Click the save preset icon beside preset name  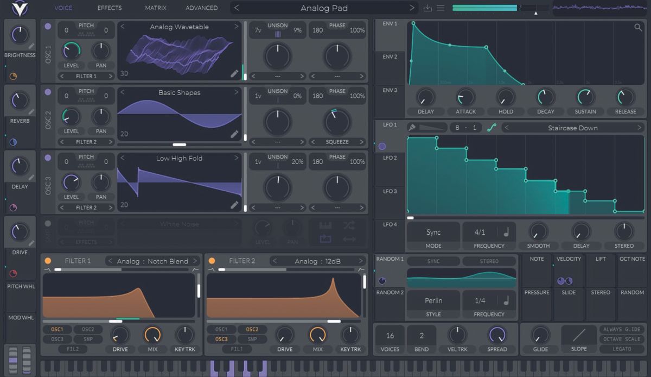pos(428,8)
